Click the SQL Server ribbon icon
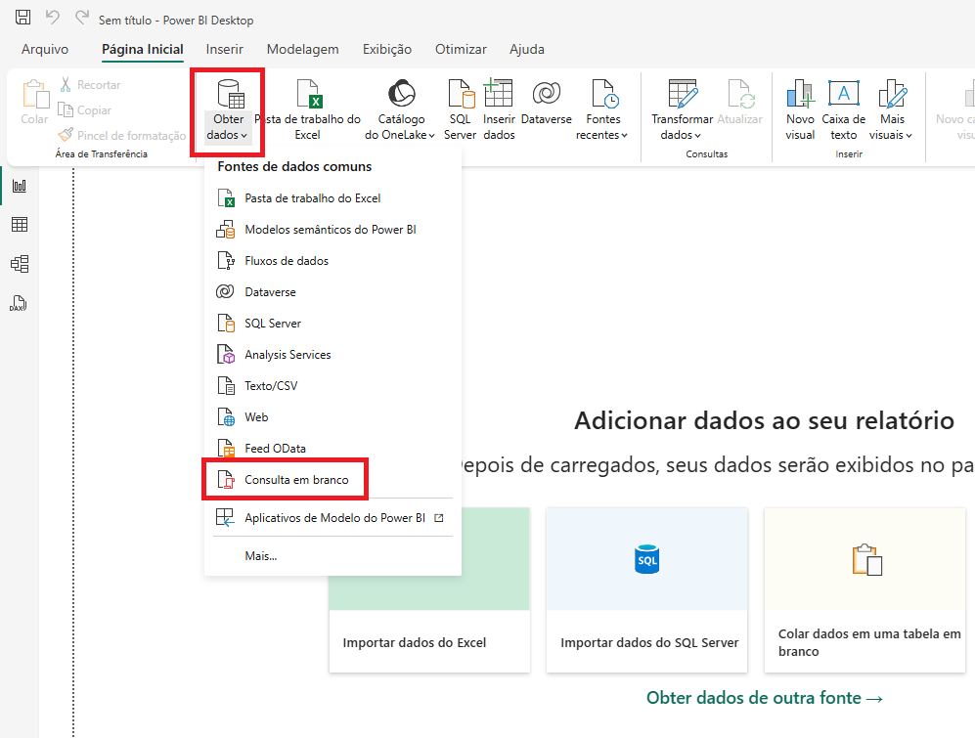 (461, 94)
